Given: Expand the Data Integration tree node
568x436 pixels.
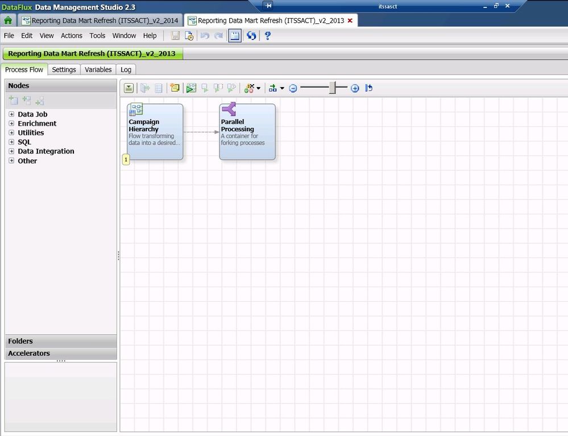Looking at the screenshot, I should (x=11, y=151).
